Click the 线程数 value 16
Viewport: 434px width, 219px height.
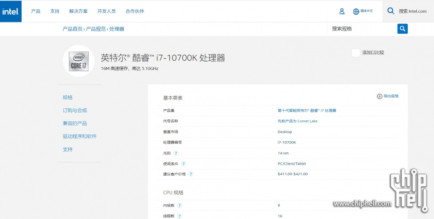pos(280,216)
